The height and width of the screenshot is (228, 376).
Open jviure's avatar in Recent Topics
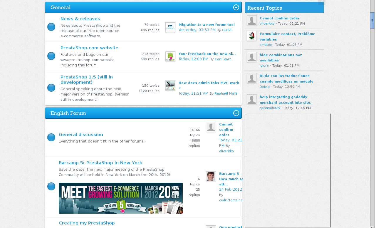[252, 57]
